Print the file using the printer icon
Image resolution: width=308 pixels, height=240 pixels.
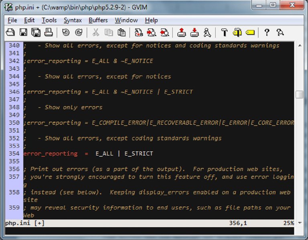click(x=48, y=32)
